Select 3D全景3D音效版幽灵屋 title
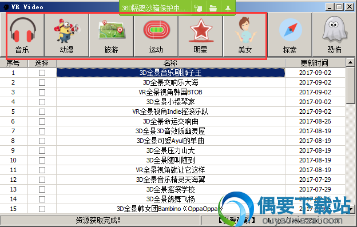 pos(170,131)
